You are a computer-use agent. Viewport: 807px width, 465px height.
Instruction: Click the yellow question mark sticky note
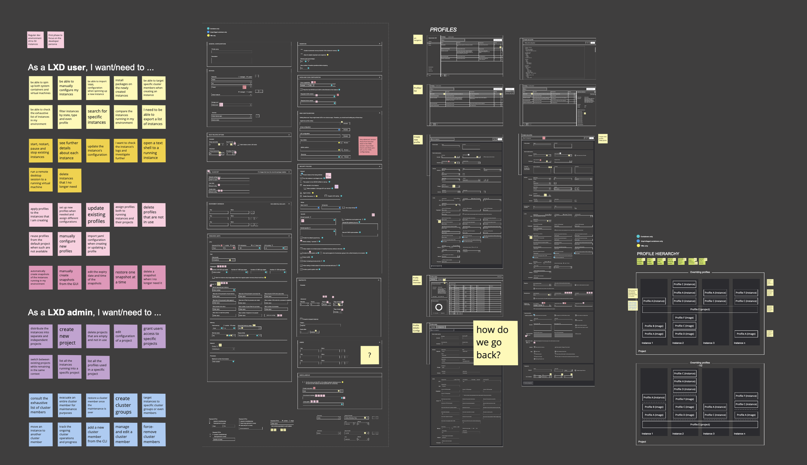pyautogui.click(x=370, y=355)
